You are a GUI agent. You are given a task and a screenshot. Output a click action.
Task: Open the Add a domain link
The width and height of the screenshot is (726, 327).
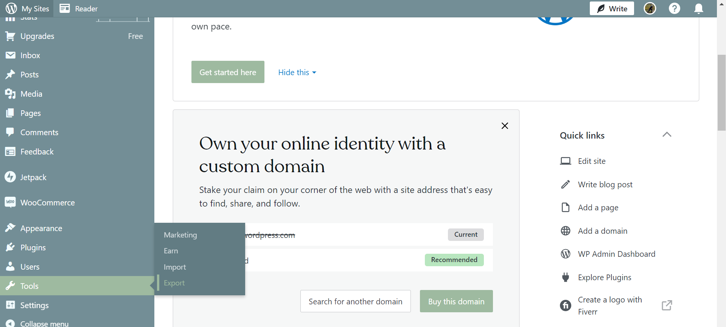tap(603, 231)
